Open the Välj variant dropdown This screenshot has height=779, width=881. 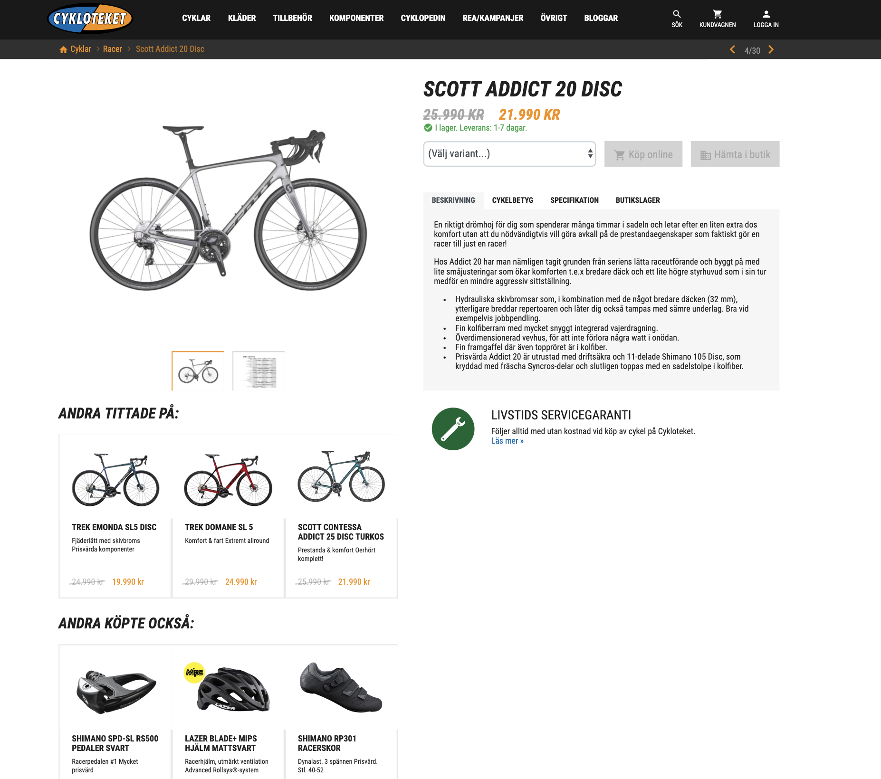(509, 154)
